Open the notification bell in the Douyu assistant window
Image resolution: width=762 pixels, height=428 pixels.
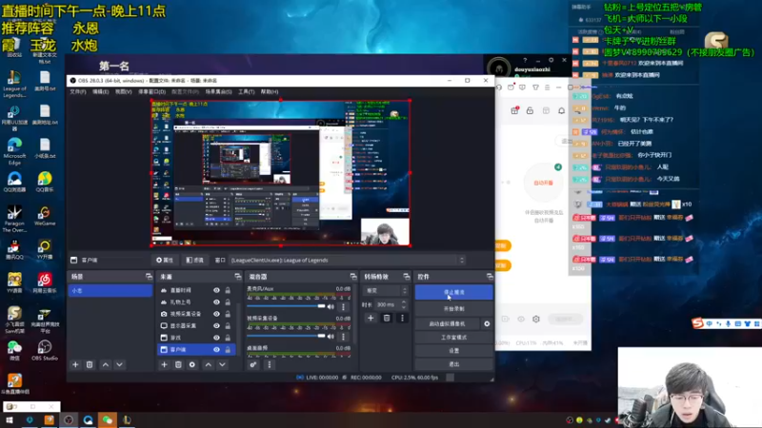point(561,110)
